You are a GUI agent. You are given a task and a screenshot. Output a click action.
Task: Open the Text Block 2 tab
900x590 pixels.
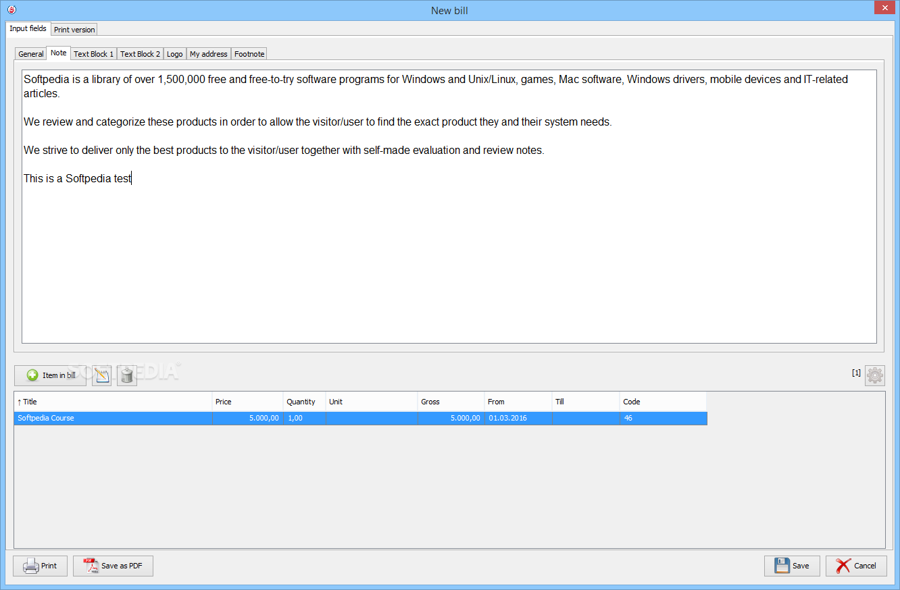[x=140, y=54]
